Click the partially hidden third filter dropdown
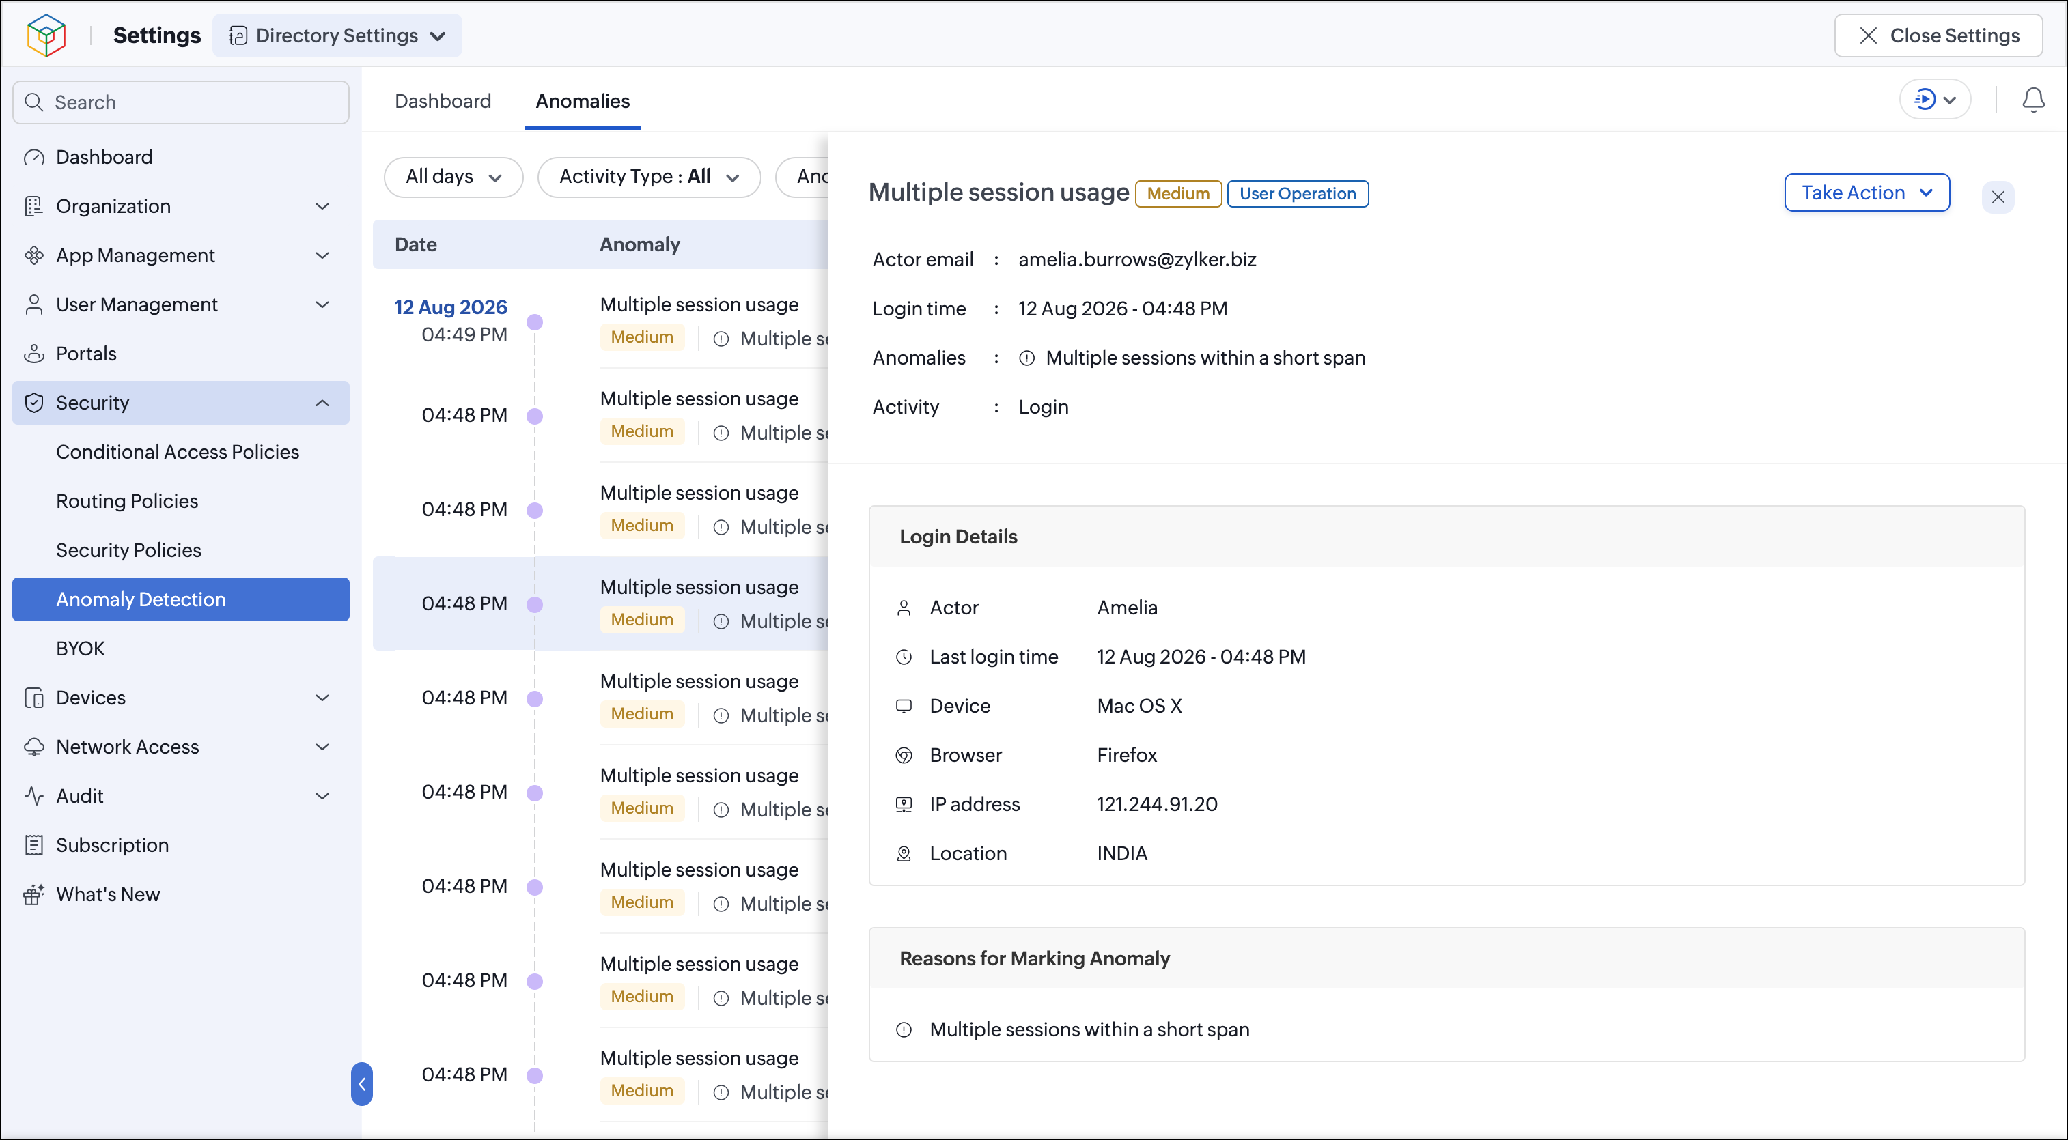The height and width of the screenshot is (1140, 2068). coord(802,177)
